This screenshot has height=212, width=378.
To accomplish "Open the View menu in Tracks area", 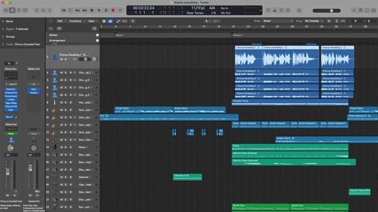I will (x=93, y=21).
